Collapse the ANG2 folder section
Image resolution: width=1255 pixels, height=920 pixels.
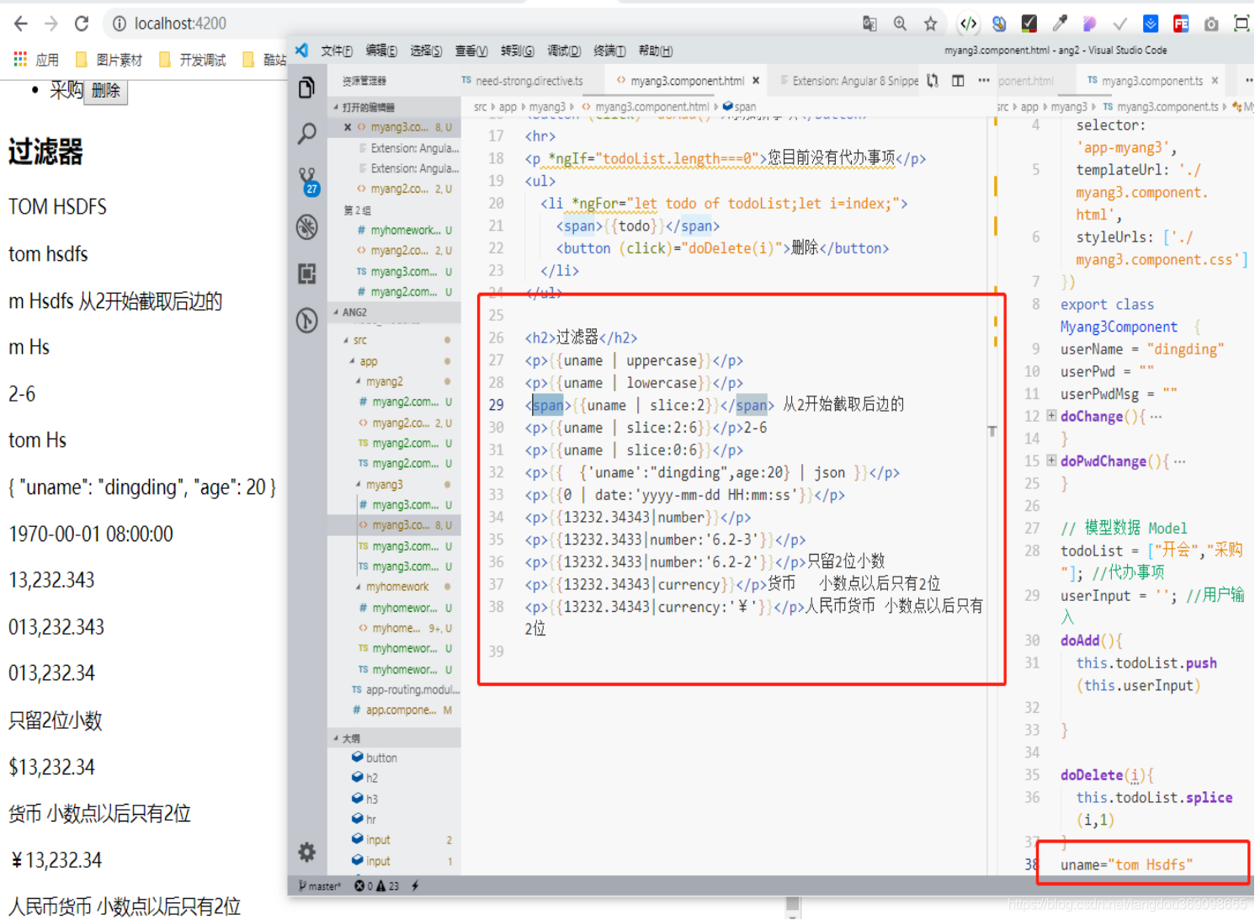point(394,311)
